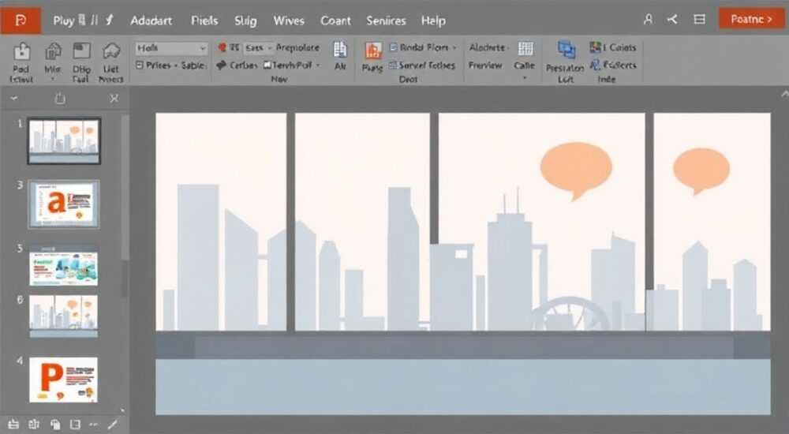The height and width of the screenshot is (434, 789).
Task: Expand the Wie dropdown arrow
Action: tap(53, 79)
